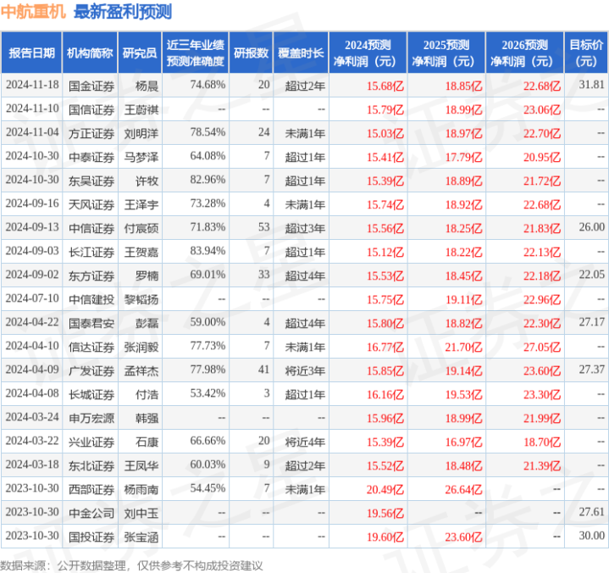The height and width of the screenshot is (573, 609).
Task: Select the 长城证券 institution cell
Action: click(x=91, y=394)
